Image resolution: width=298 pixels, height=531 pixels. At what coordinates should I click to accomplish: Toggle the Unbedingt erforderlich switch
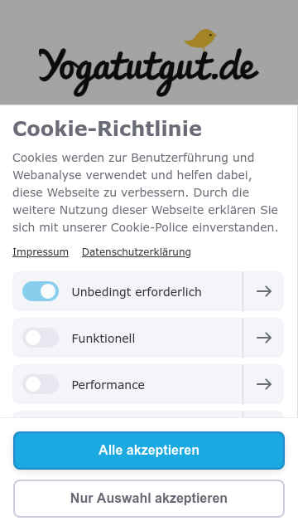click(x=41, y=291)
